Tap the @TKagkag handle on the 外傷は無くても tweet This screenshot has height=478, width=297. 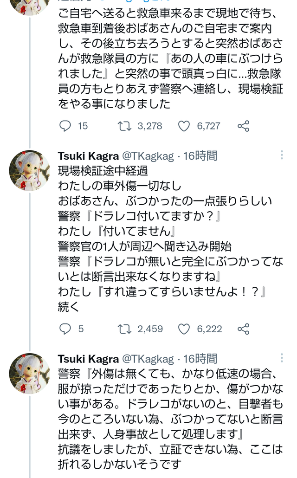(x=148, y=359)
